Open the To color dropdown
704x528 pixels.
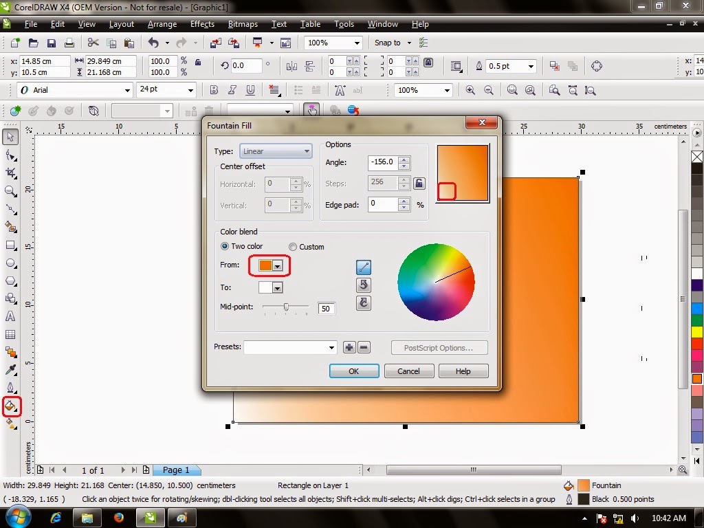coord(278,288)
